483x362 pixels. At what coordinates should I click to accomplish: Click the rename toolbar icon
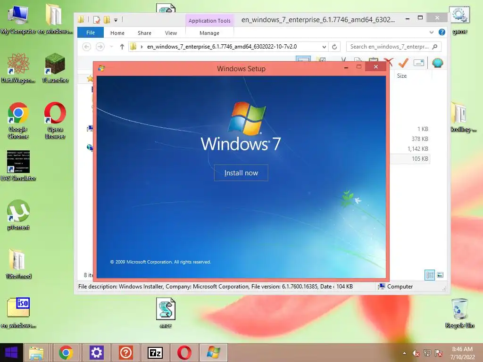(419, 63)
